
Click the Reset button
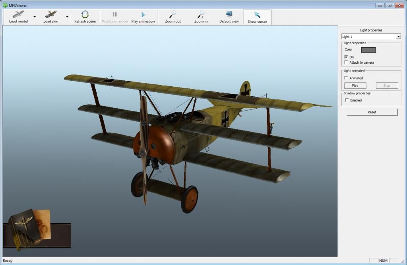click(372, 112)
